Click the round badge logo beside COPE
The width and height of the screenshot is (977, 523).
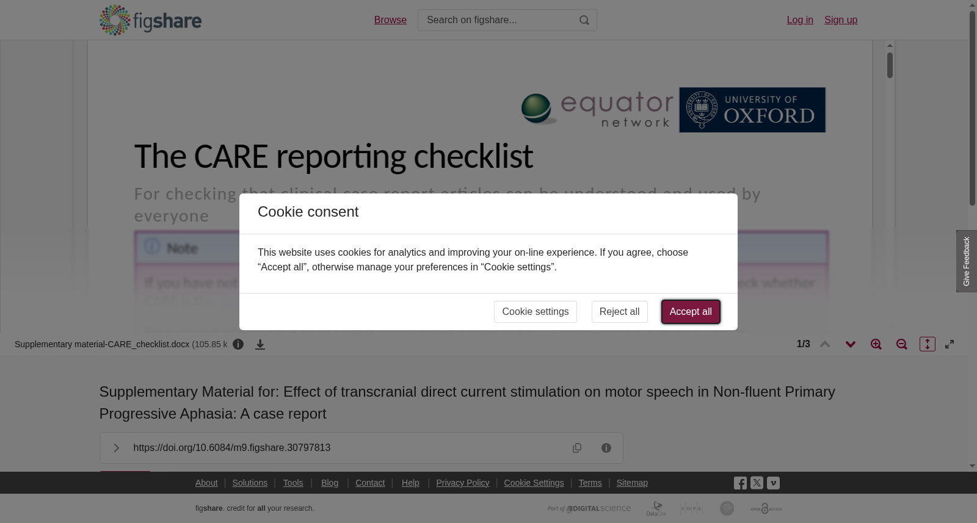coord(727,508)
